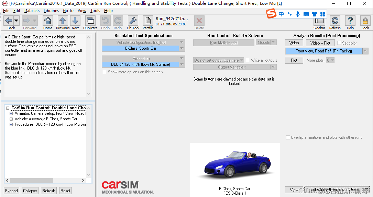Go to the Home screen icon
Screen dimensions: 373x197
coord(47,21)
